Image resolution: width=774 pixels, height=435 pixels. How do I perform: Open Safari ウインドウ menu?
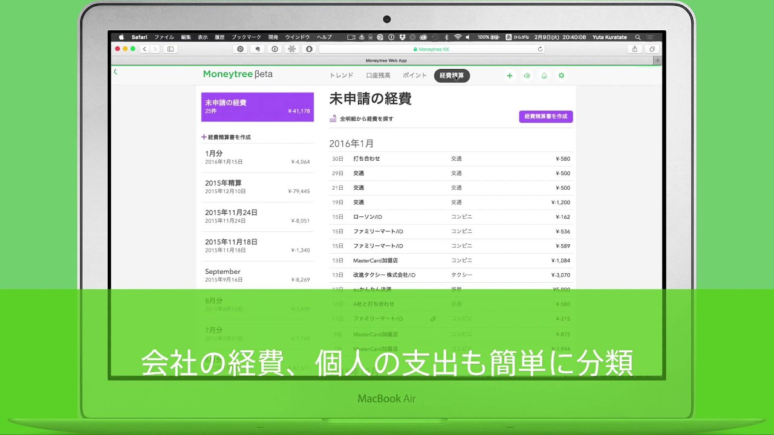pyautogui.click(x=298, y=37)
